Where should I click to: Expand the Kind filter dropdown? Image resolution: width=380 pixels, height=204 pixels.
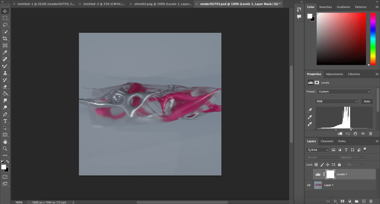(318, 150)
